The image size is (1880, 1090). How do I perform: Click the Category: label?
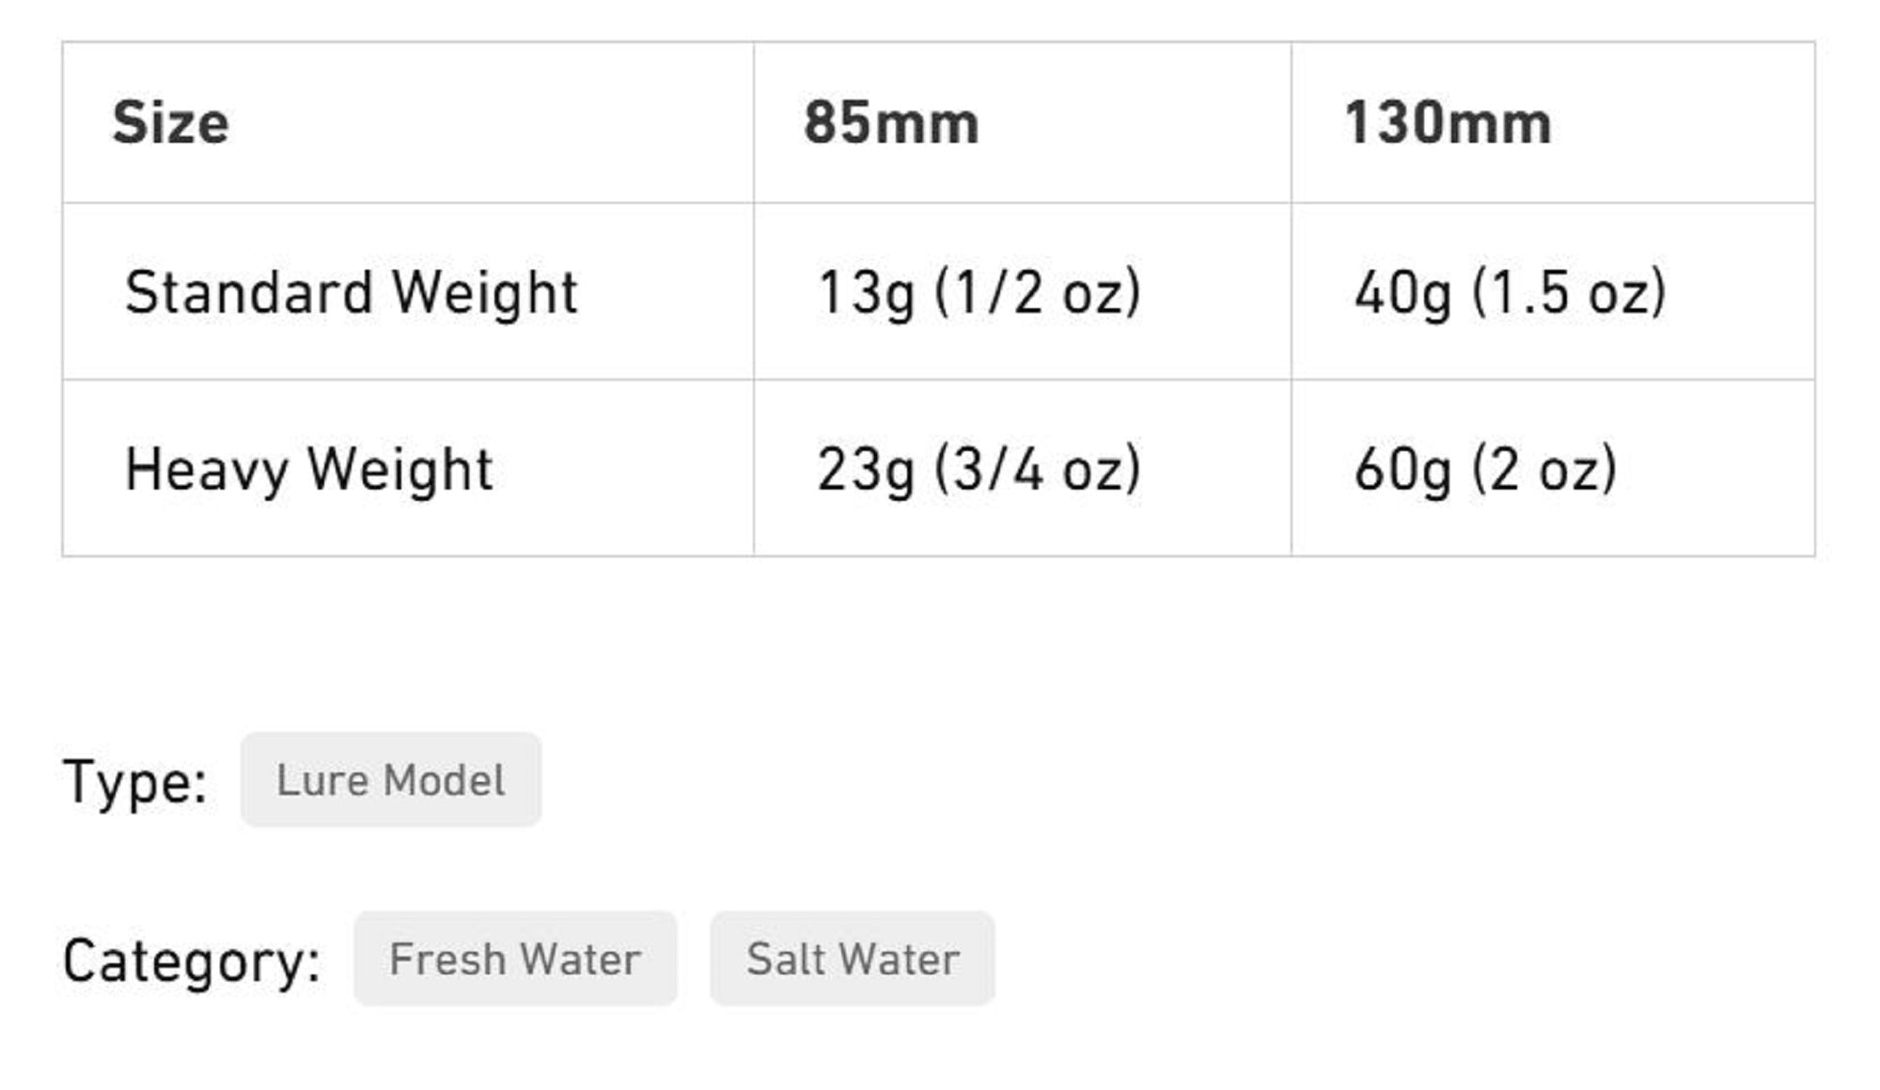[x=192, y=960]
